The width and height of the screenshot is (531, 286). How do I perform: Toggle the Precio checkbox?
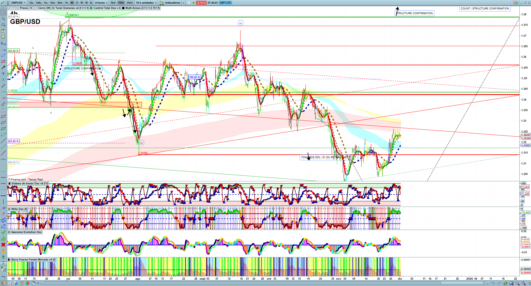18,8
